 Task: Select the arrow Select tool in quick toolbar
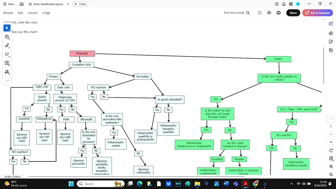(x=7, y=28)
